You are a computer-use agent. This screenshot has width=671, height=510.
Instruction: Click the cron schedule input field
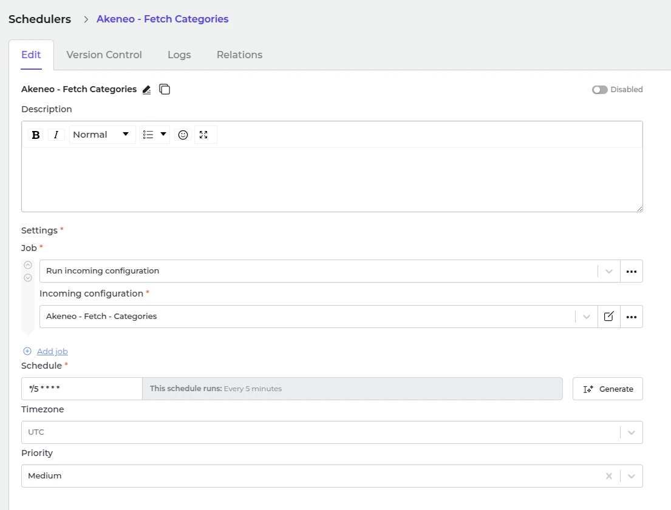pyautogui.click(x=82, y=389)
